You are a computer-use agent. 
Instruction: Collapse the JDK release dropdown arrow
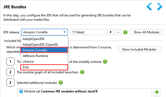[x=64, y=32]
